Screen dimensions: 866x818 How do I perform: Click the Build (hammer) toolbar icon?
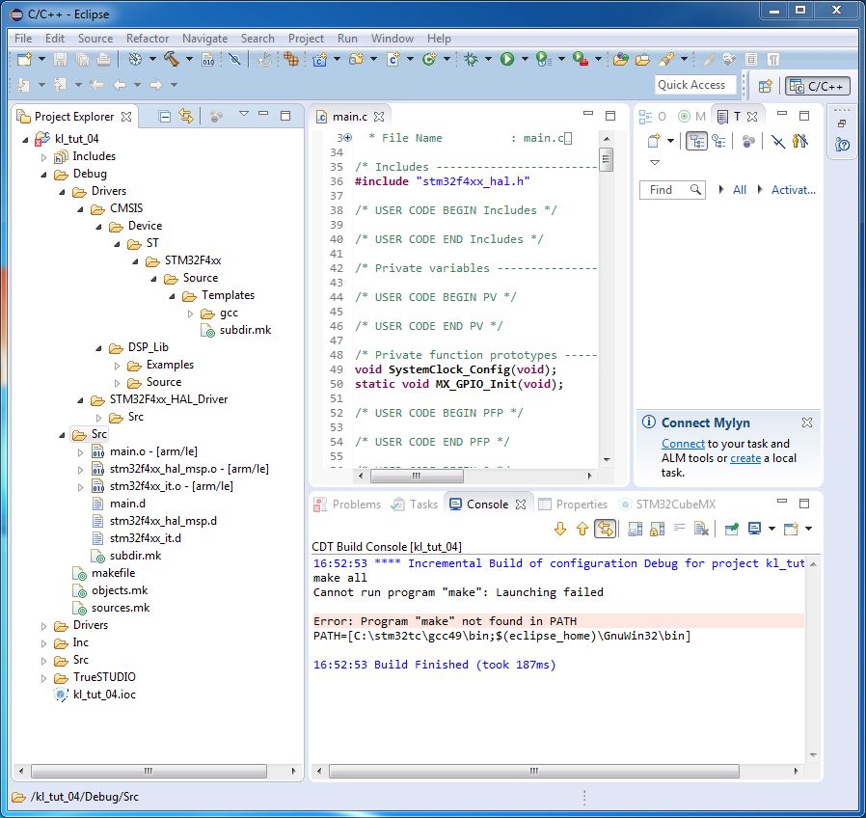172,59
